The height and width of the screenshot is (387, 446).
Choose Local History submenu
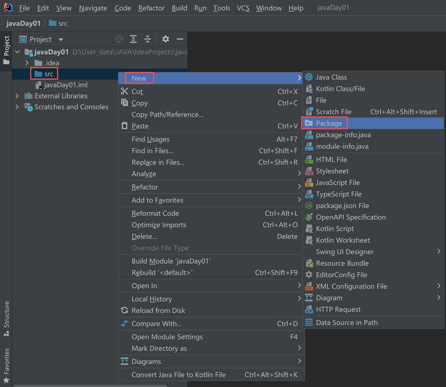pos(211,299)
